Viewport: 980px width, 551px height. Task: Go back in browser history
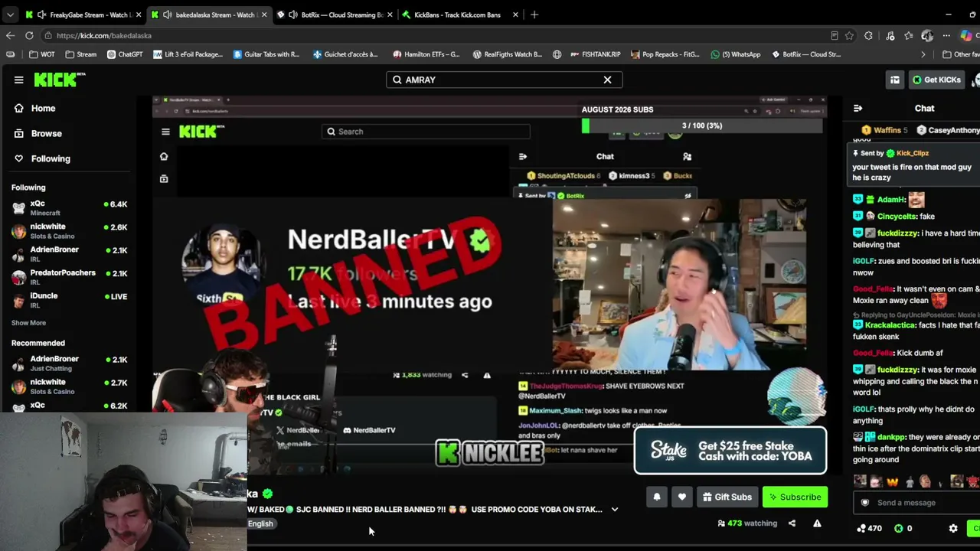10,35
